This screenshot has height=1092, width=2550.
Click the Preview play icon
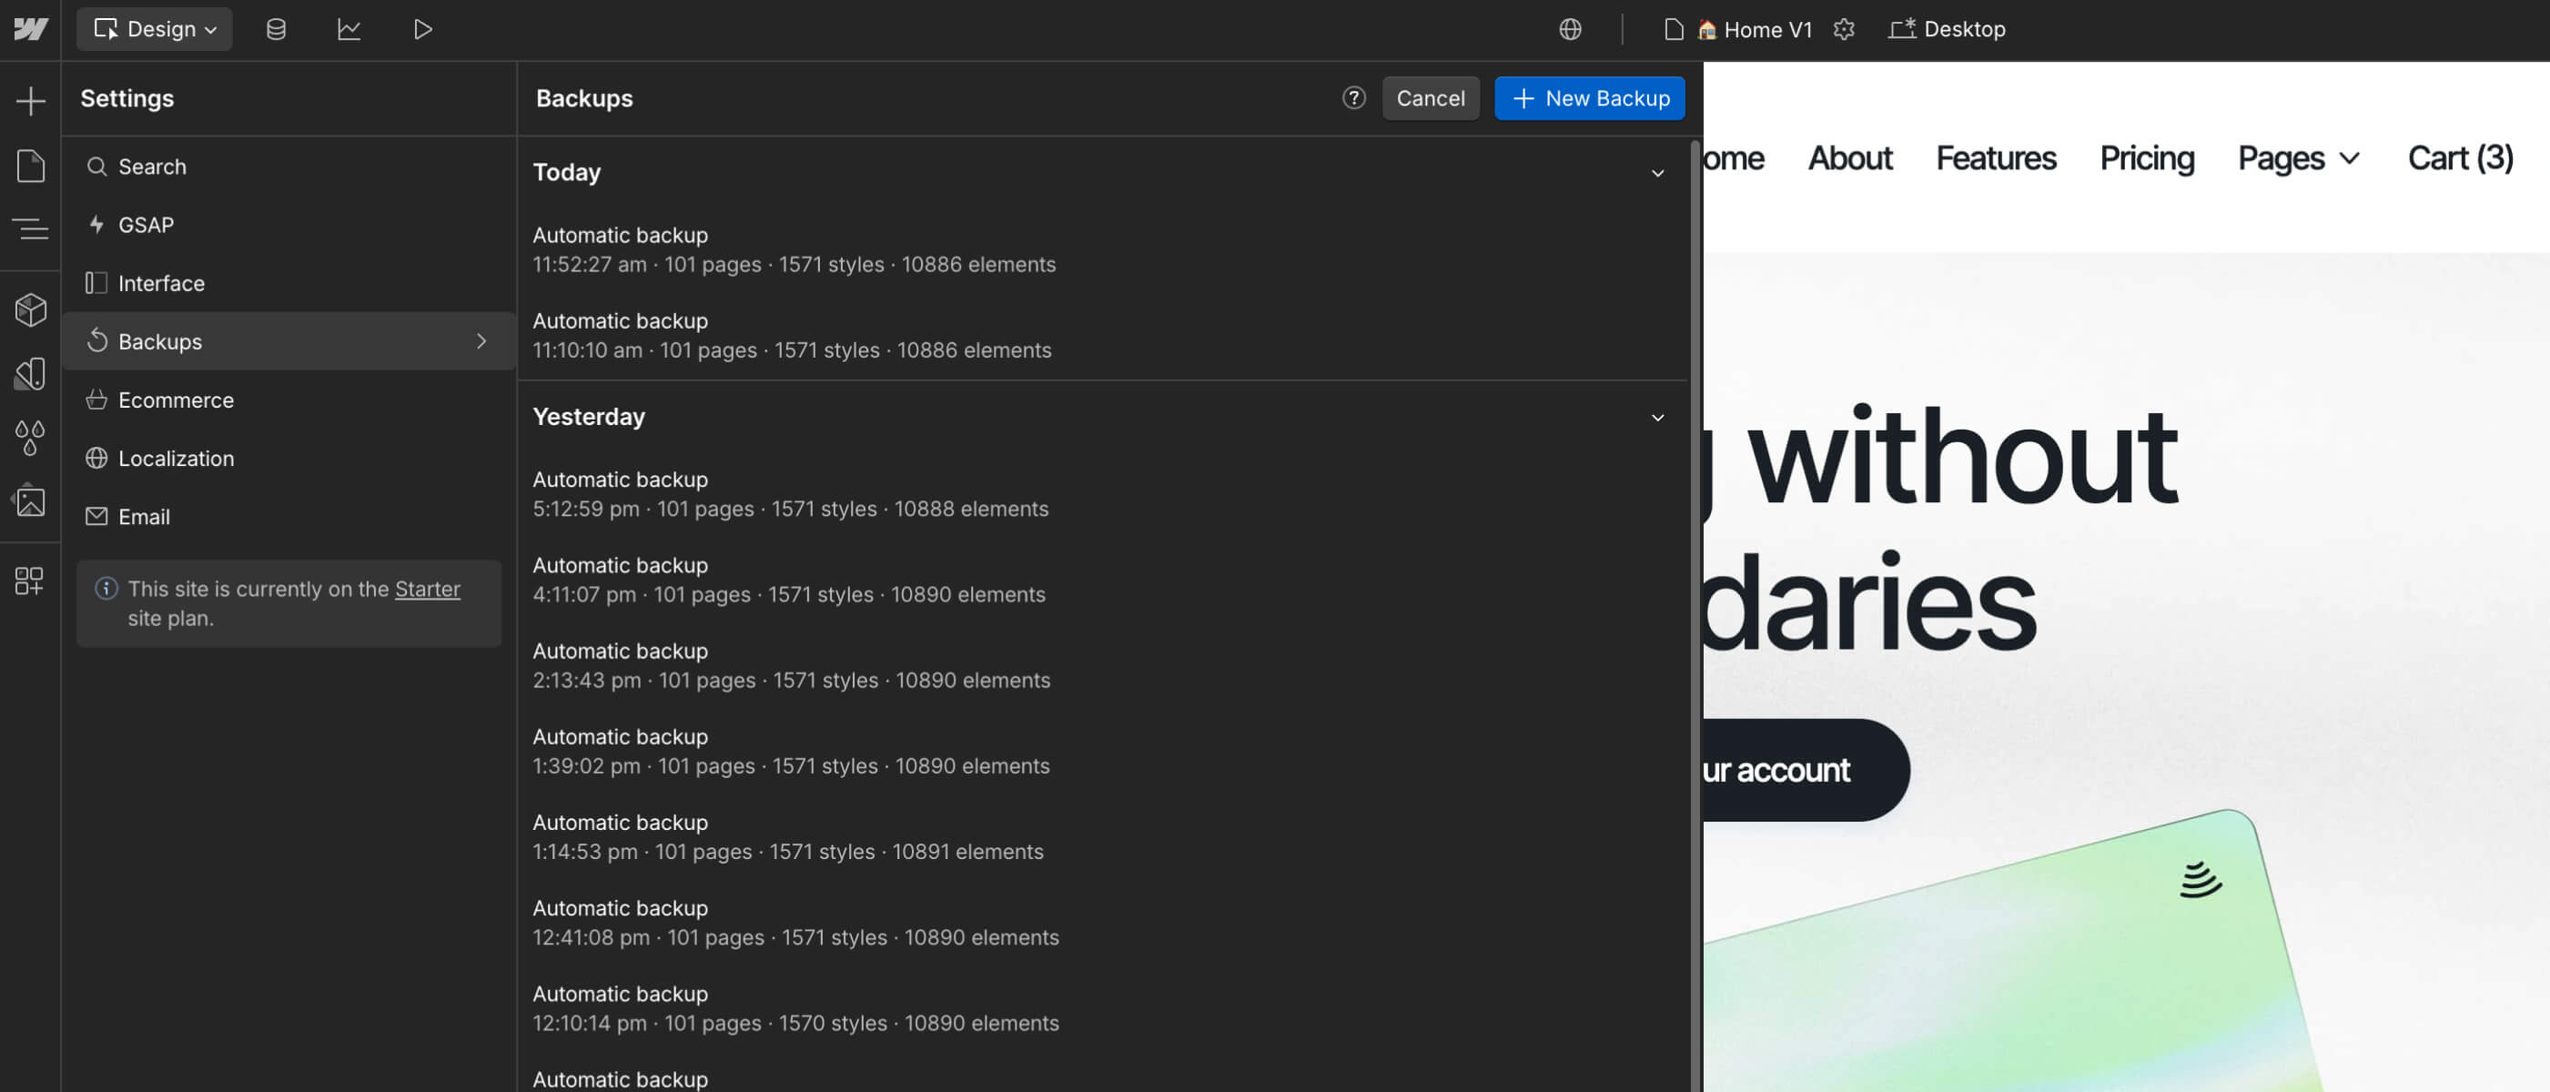(422, 30)
